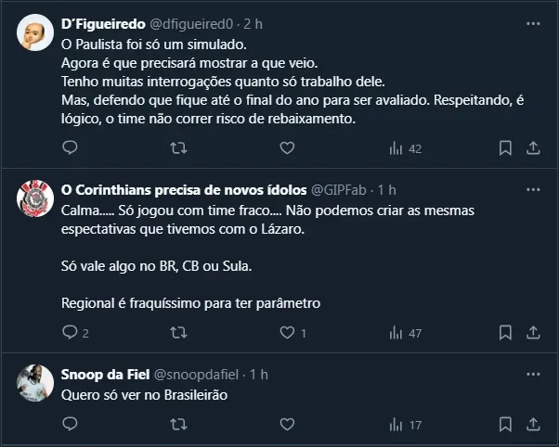Retweet D'Figueiredo's post about the Paulista
This screenshot has height=447, width=559.
pyautogui.click(x=178, y=147)
